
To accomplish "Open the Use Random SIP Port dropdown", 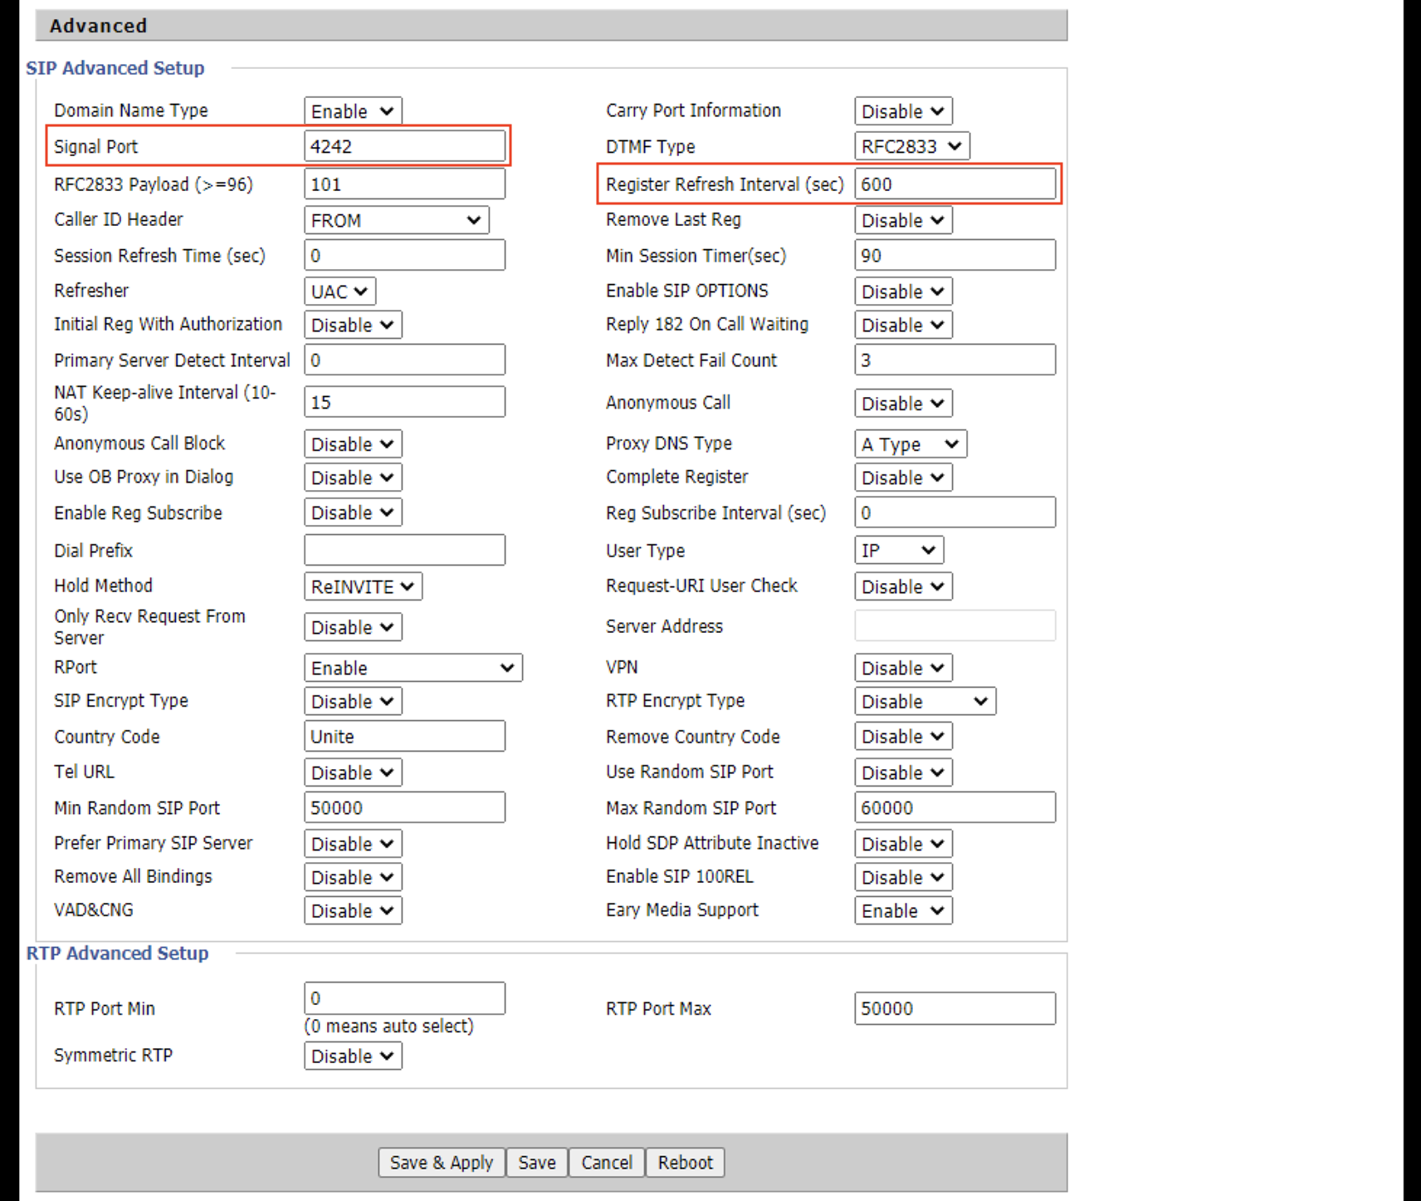I will [903, 772].
